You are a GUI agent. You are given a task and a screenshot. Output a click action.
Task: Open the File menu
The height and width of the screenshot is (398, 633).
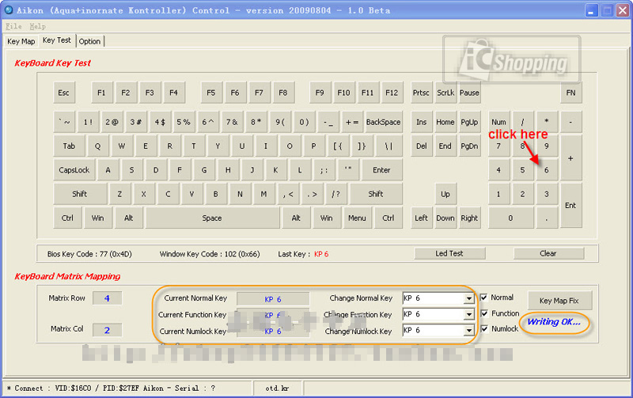click(x=13, y=26)
